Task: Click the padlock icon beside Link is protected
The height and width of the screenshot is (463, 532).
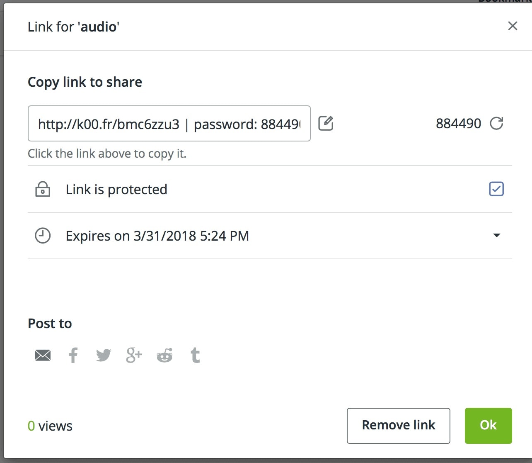Action: point(43,189)
